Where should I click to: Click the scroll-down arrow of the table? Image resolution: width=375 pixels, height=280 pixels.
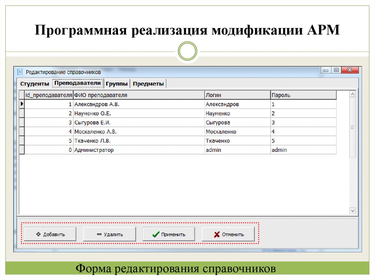352,211
